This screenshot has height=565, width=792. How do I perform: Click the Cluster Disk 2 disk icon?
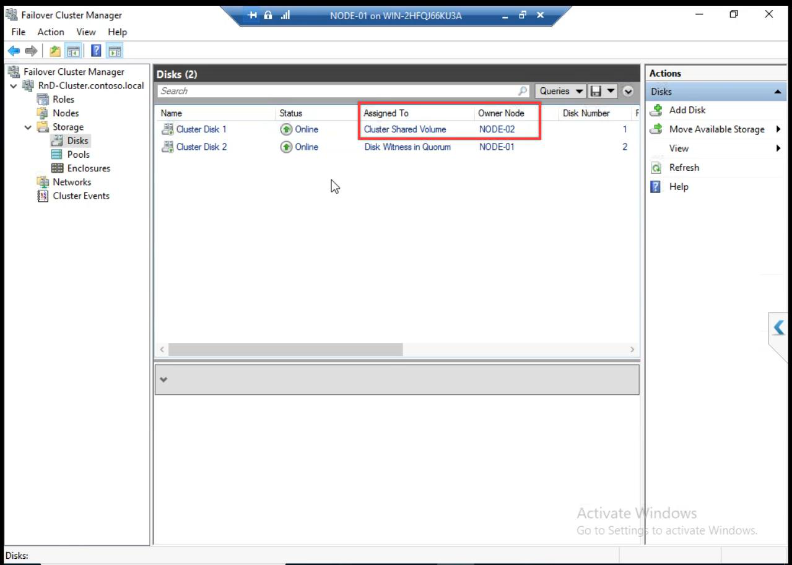167,147
